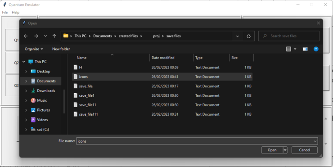
Task: Select save_file11 in the list
Action: (162, 105)
